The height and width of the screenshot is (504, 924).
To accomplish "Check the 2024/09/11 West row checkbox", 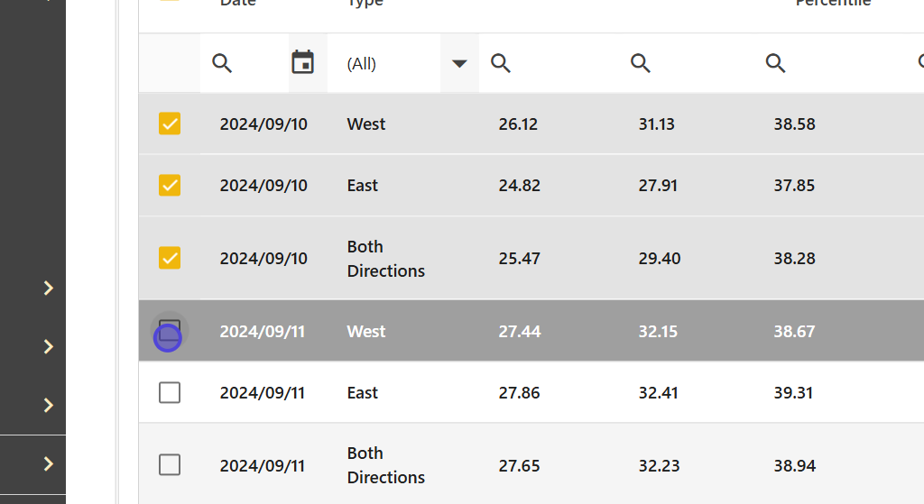I will [x=170, y=331].
